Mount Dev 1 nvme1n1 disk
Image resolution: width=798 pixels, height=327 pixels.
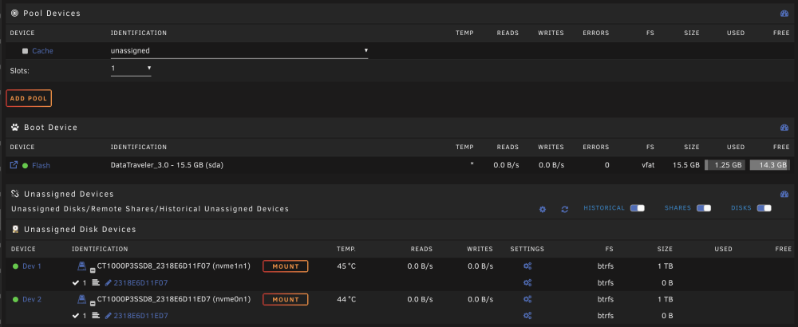click(286, 266)
